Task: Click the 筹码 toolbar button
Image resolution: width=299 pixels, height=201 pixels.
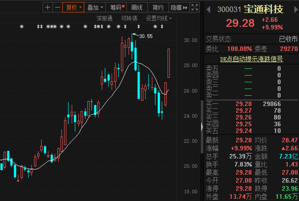Action: [x=116, y=7]
